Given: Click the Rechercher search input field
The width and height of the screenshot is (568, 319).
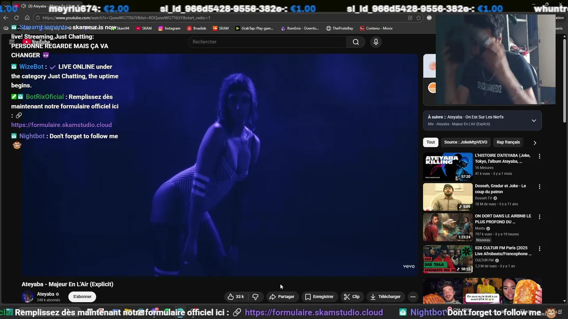Looking at the screenshot, I should 267,42.
